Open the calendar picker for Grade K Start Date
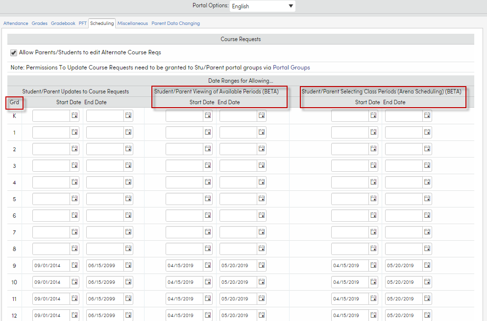Screen dimensions: 487x321 [x=74, y=115]
